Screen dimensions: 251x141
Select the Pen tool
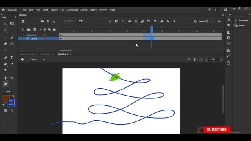point(5,58)
